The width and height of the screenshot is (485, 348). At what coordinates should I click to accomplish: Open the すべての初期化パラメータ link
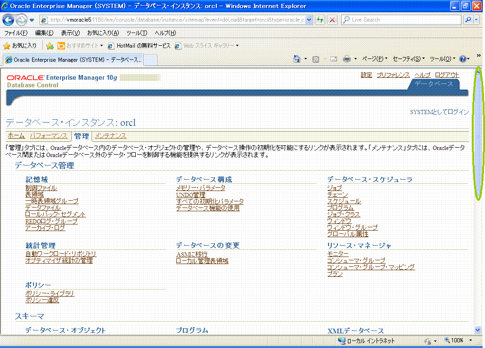(210, 201)
